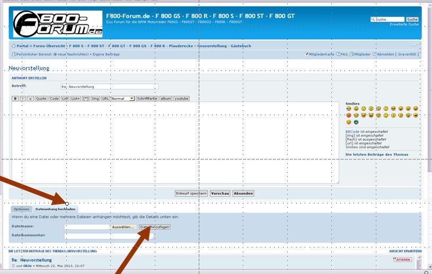
Task: Click the Abmelden logout icon
Action: tap(374, 54)
